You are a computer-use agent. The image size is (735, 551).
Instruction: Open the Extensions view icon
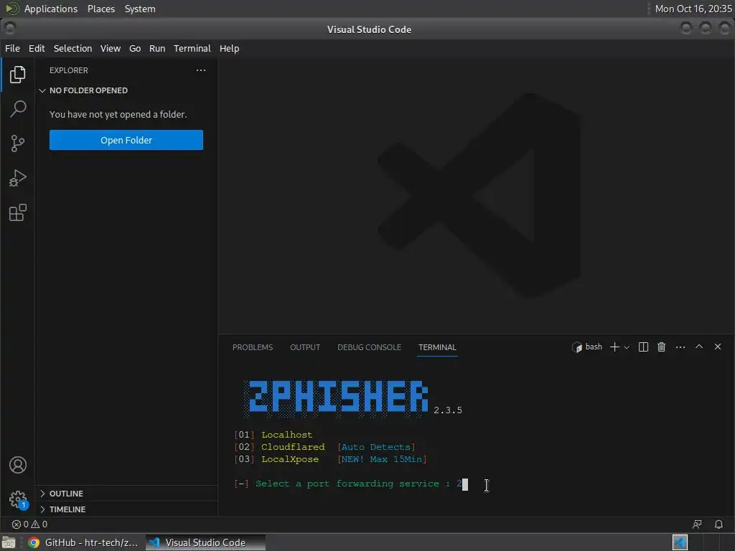coord(18,212)
